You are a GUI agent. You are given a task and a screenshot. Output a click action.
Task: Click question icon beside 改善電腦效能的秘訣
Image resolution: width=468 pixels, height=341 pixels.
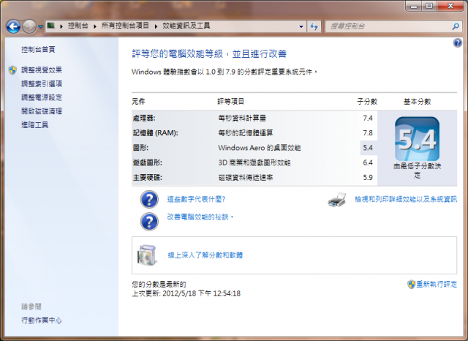(149, 221)
